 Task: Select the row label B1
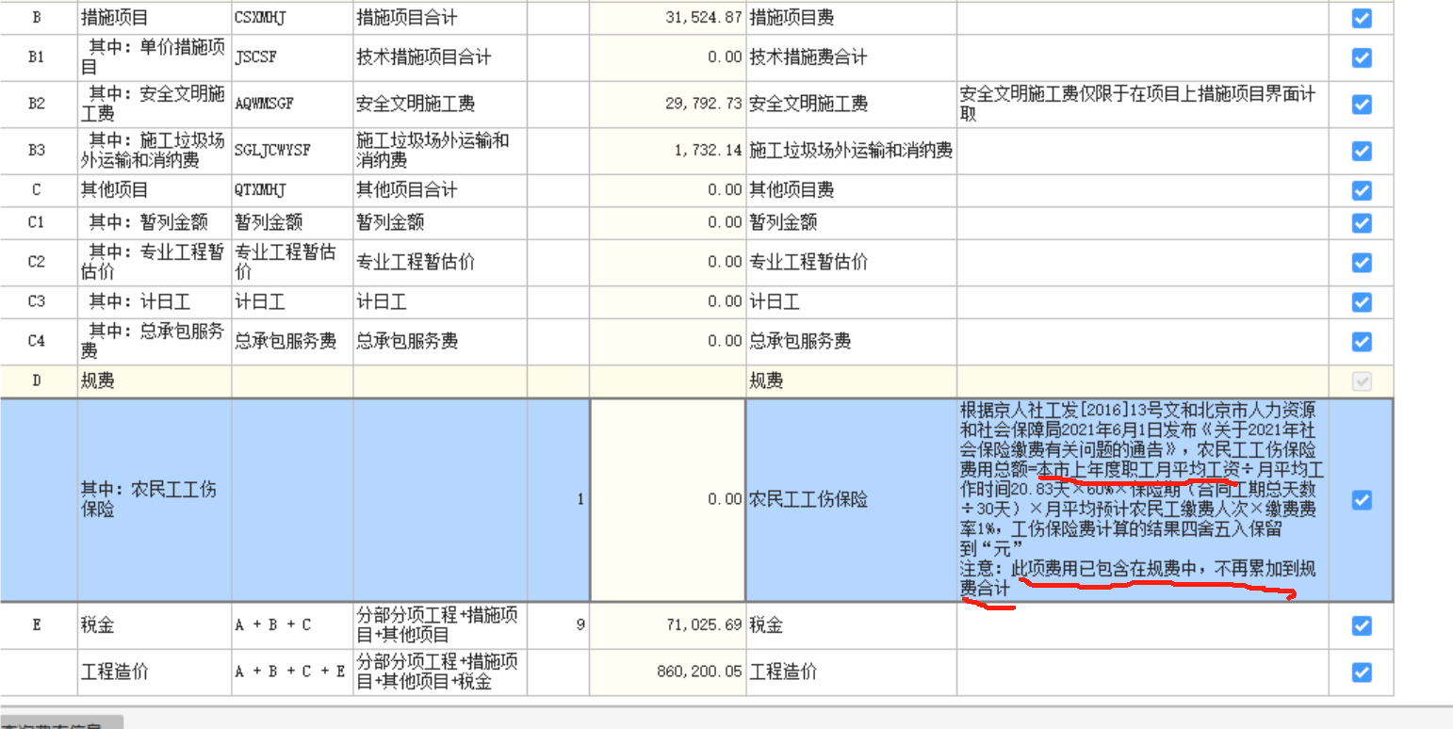click(x=38, y=57)
